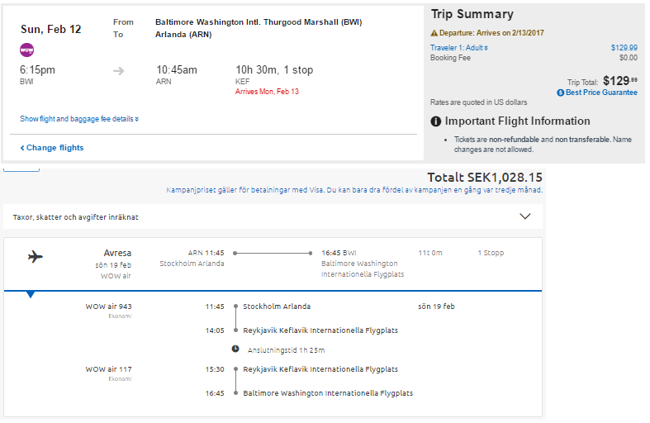Click the Trip Total $129.99 amount
The image size is (650, 423).
[620, 80]
